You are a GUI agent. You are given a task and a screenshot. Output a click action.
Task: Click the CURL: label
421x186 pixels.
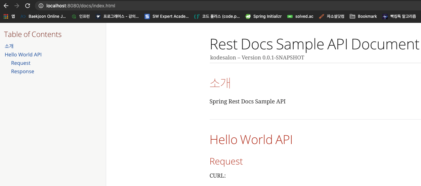217,176
